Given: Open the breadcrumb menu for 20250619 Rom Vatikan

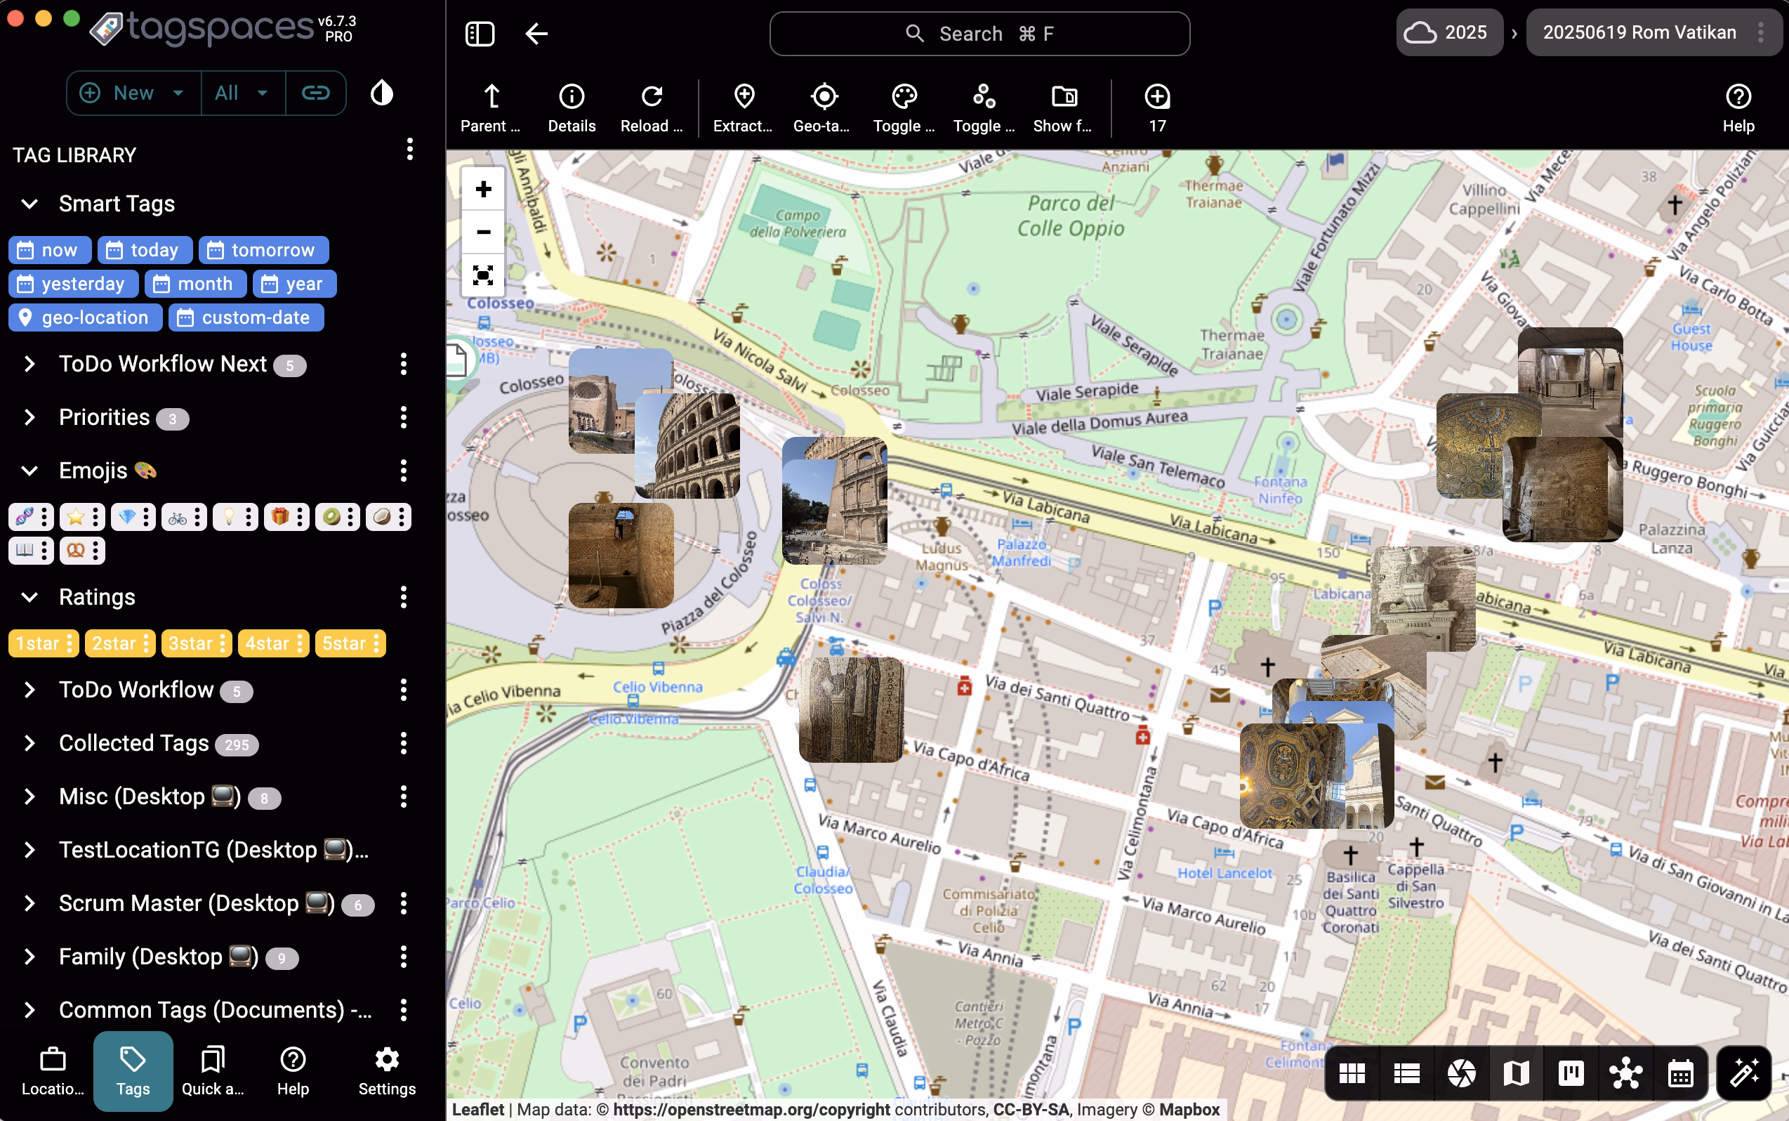Looking at the screenshot, I should pos(1764,32).
